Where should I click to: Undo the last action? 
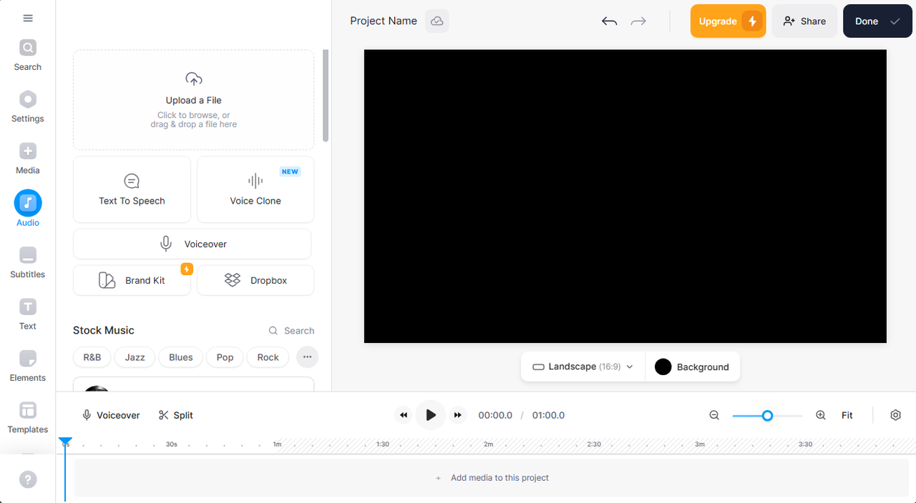[609, 21]
